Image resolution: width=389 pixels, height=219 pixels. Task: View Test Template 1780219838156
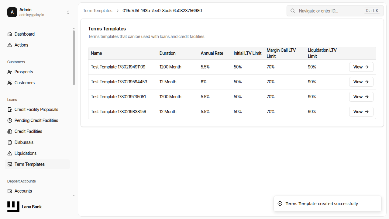[x=361, y=112]
